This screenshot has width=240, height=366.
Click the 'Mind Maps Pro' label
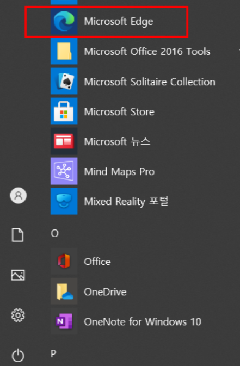(119, 172)
